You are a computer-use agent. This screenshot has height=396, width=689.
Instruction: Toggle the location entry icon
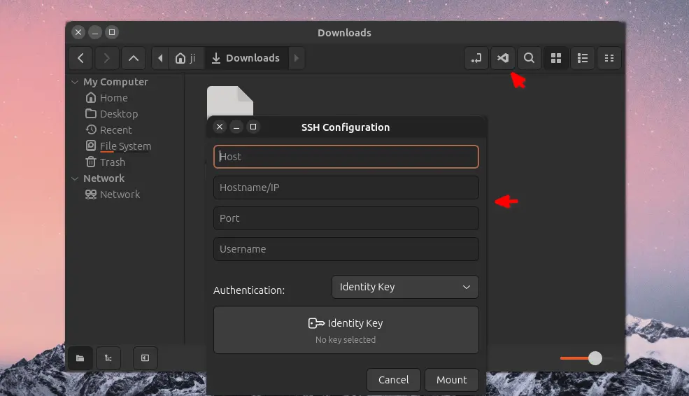coord(476,58)
